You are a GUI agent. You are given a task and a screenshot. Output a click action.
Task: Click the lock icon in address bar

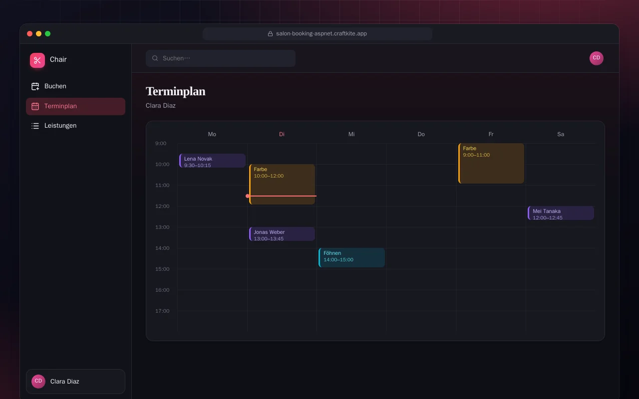pyautogui.click(x=271, y=34)
